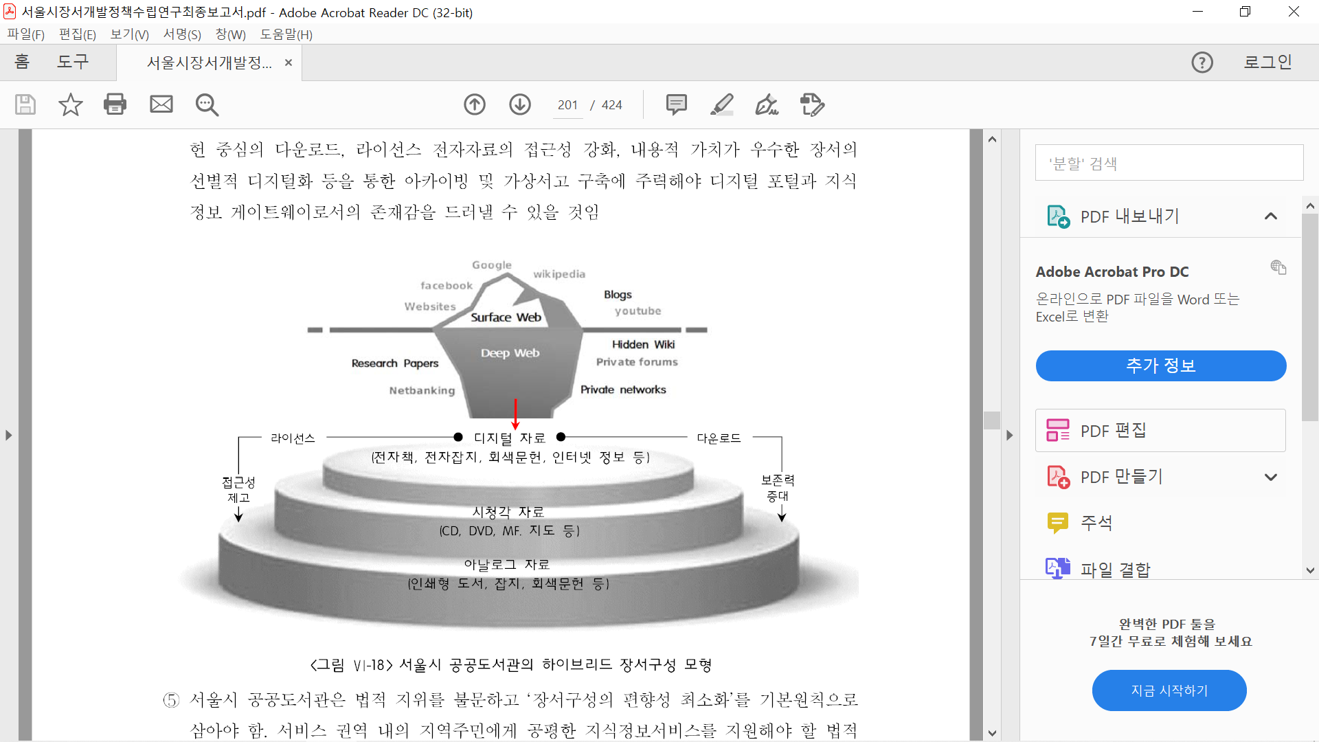The height and width of the screenshot is (742, 1319).
Task: Click the '분할' 검색 tools search box
Action: 1169,163
